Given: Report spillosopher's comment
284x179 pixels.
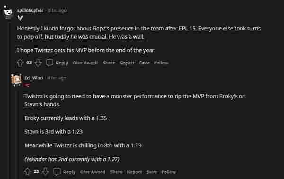Looking at the screenshot, I should point(127,63).
